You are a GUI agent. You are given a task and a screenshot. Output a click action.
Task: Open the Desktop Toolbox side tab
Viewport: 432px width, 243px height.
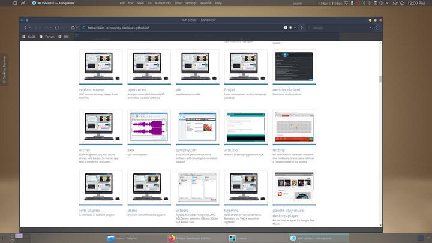click(4, 70)
